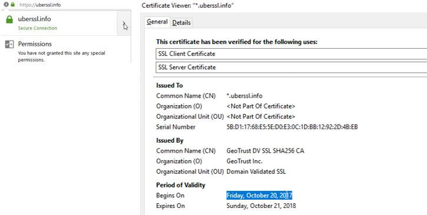Click the https://uberssl.info address field

(40, 5)
